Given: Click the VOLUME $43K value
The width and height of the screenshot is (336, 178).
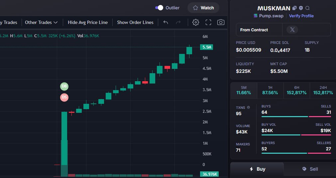Looking at the screenshot, I should coord(242,132).
